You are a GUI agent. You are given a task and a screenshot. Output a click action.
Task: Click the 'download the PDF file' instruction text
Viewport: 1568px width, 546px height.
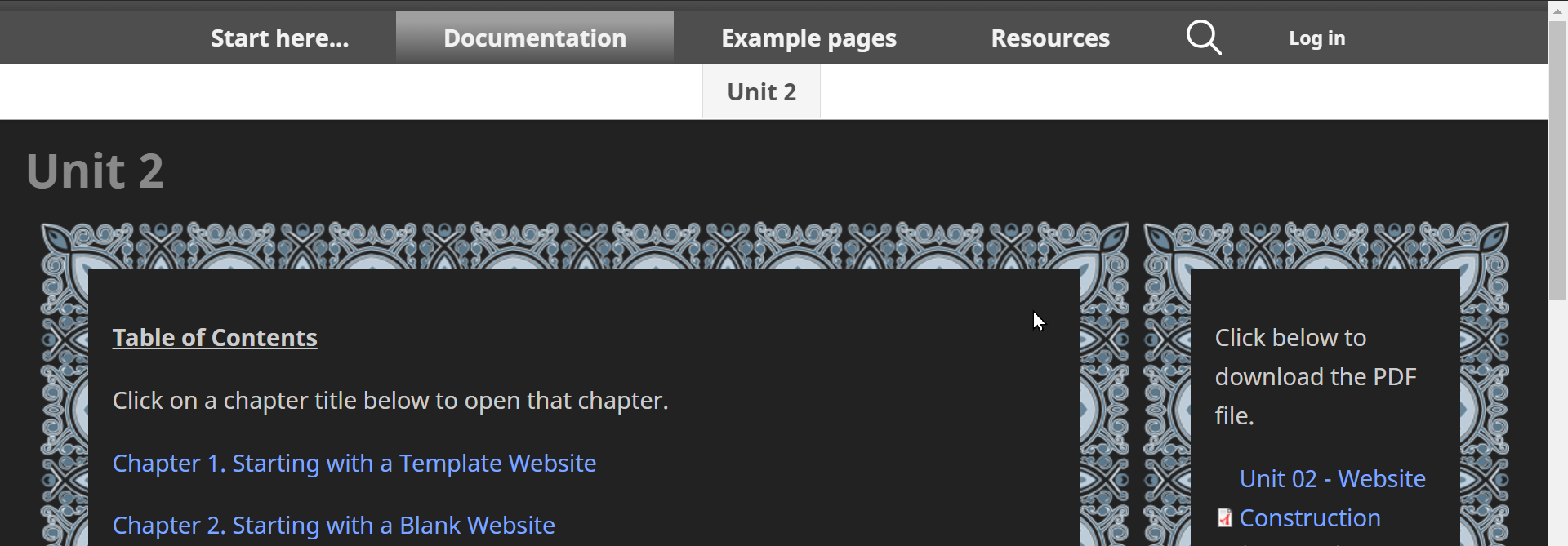pyautogui.click(x=1316, y=376)
